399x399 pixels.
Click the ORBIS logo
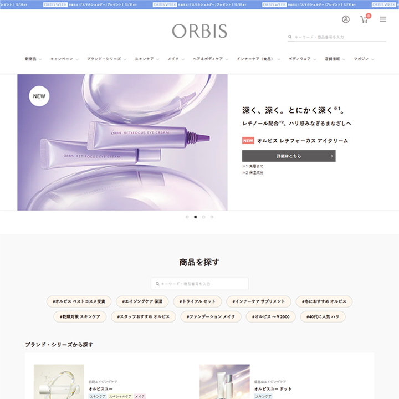[199, 31]
